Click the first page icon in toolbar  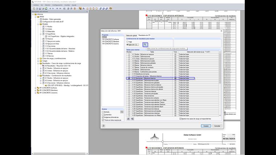[x=57, y=8]
